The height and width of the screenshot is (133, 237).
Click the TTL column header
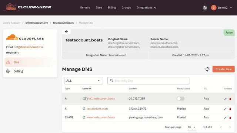pyautogui.click(x=206, y=89)
